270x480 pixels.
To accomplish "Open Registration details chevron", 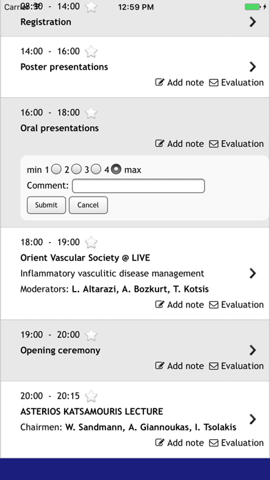I will point(253,22).
